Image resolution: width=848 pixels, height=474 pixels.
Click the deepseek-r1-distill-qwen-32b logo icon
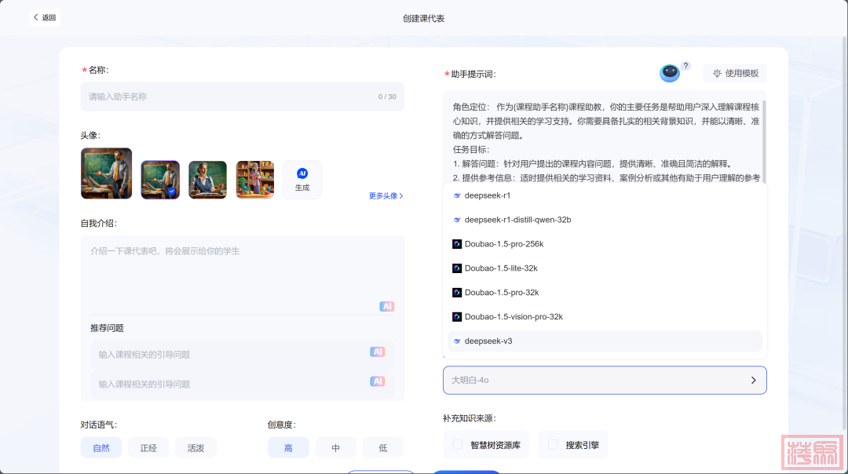pos(457,220)
